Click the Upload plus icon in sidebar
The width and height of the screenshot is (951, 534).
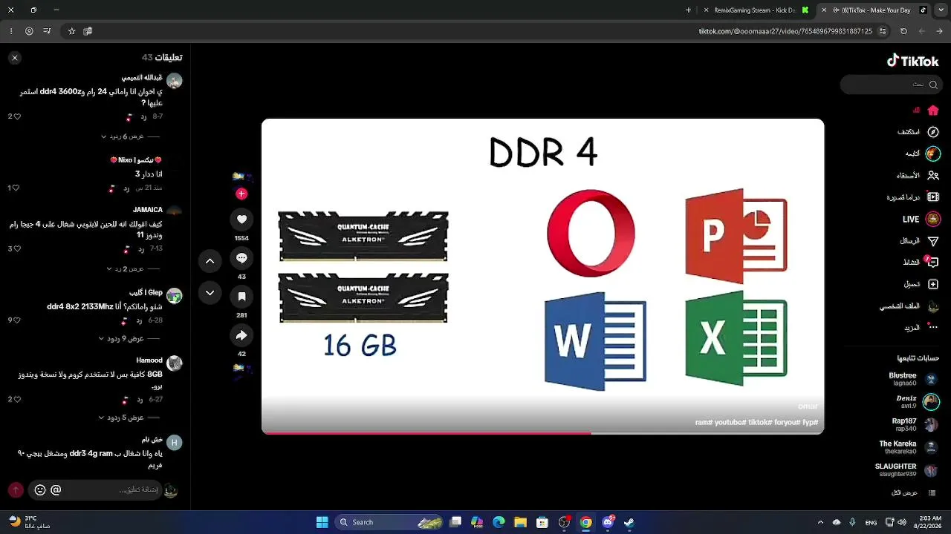pos(933,284)
